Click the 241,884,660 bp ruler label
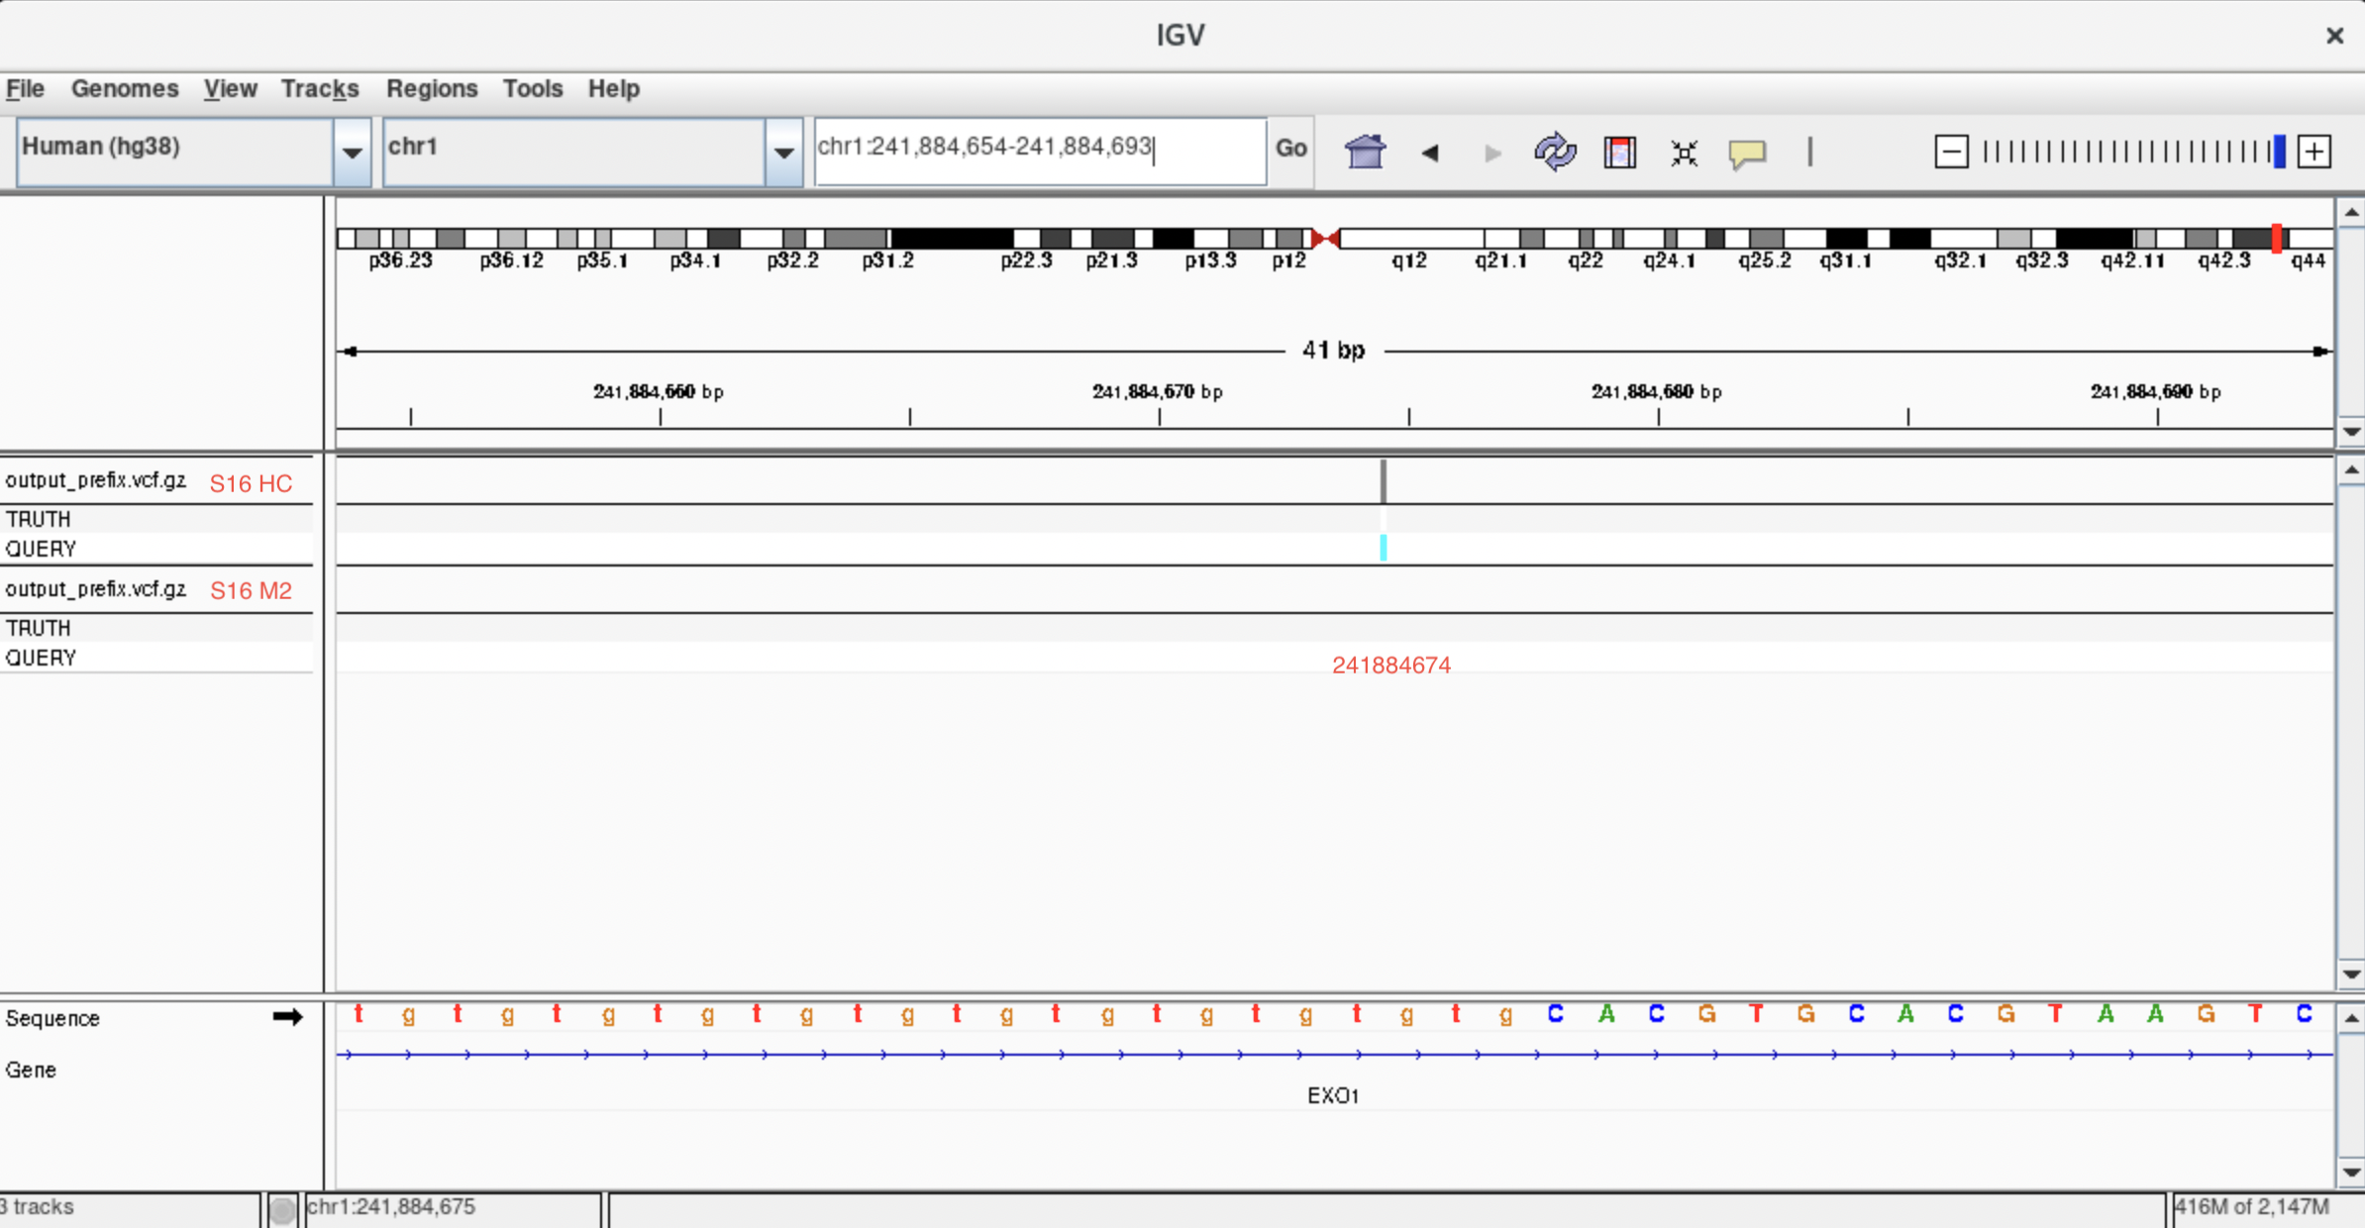This screenshot has height=1228, width=2365. pos(659,392)
